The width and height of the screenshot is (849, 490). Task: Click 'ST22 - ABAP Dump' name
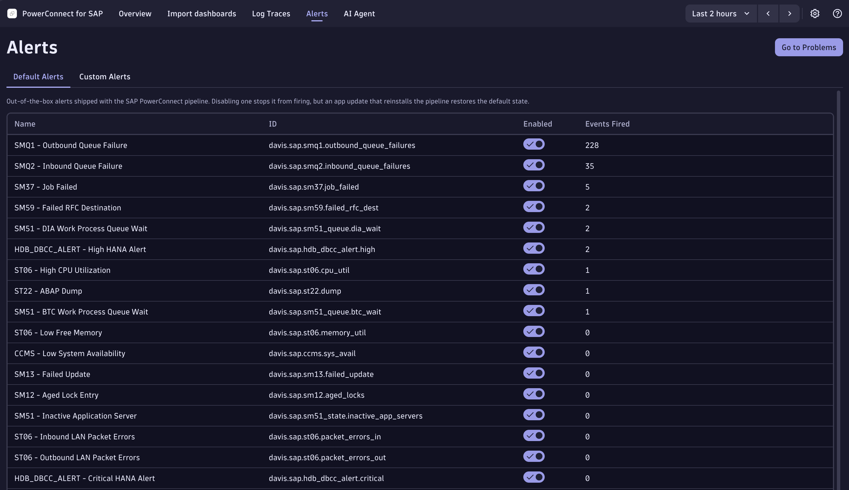click(48, 291)
